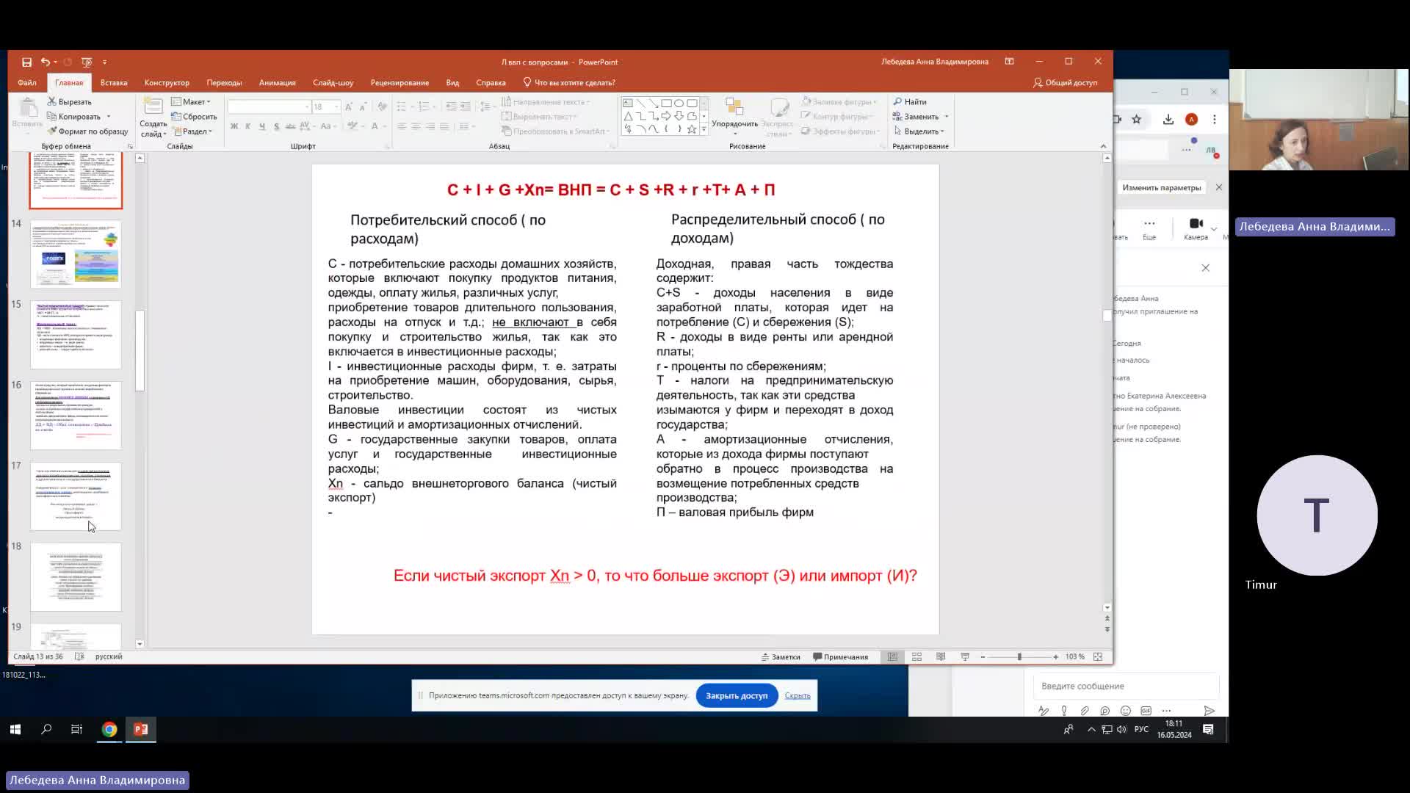Image resolution: width=1410 pixels, height=793 pixels.
Task: Pick the rectangle shape in the shapes gallery
Action: coord(666,103)
